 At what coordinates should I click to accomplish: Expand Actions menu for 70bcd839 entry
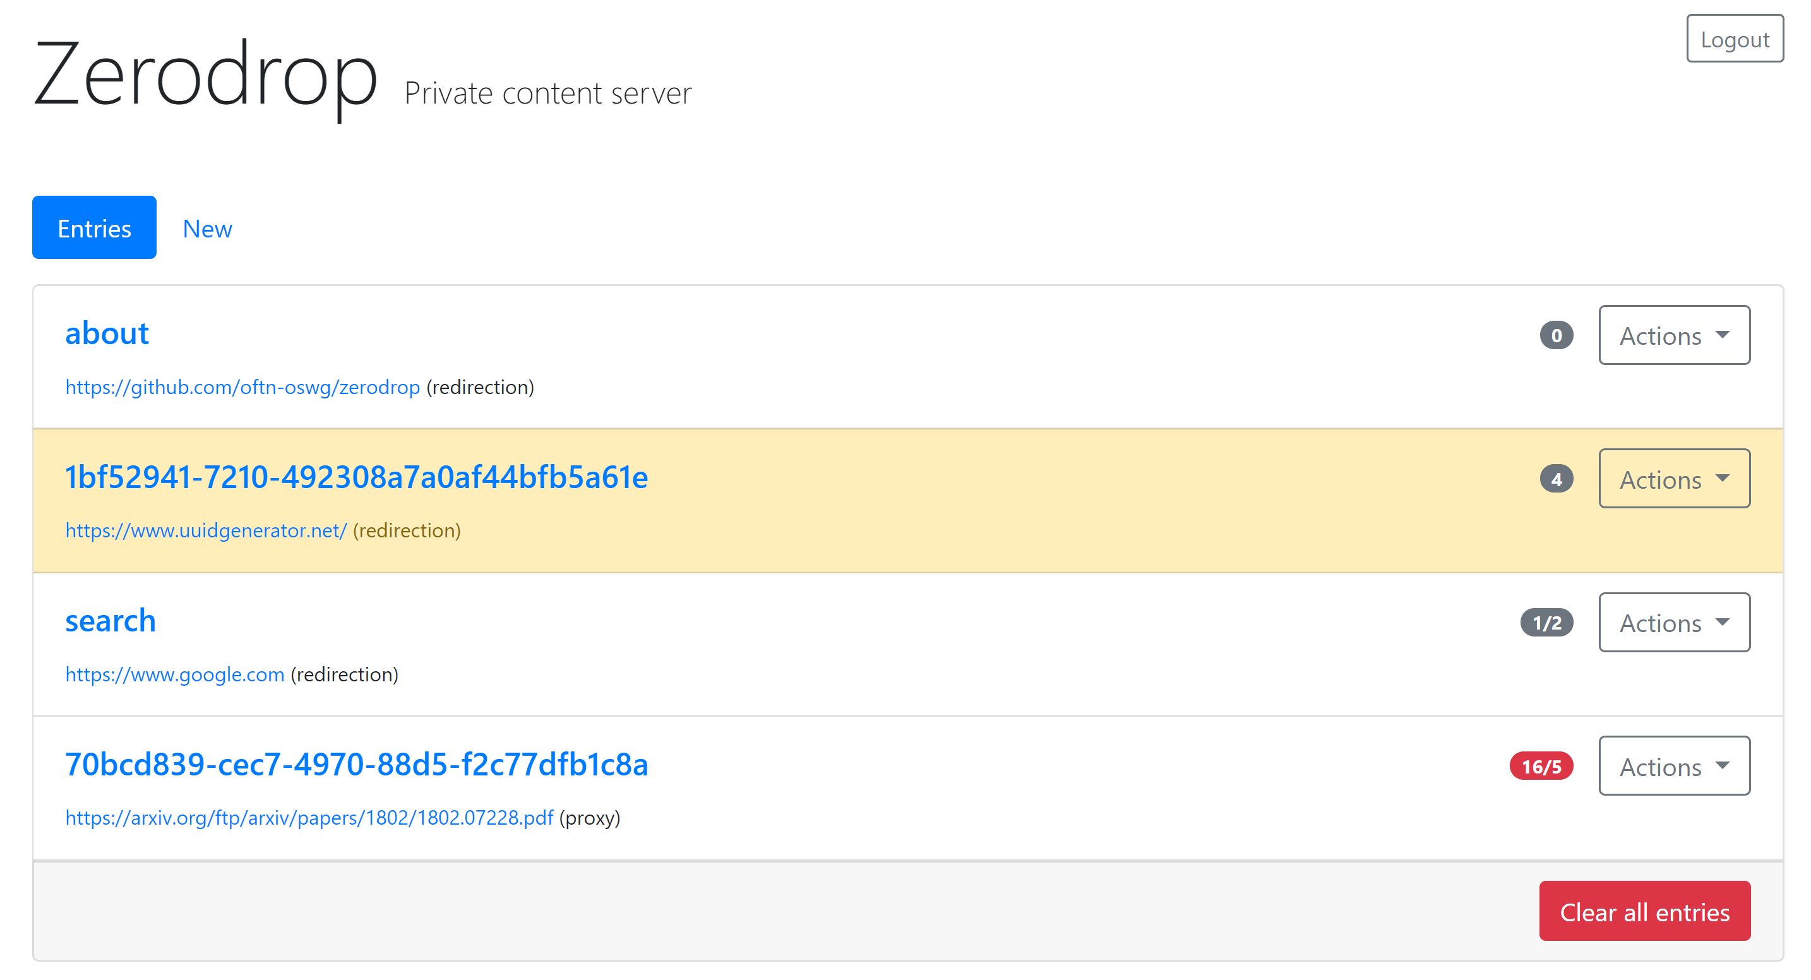(1673, 765)
